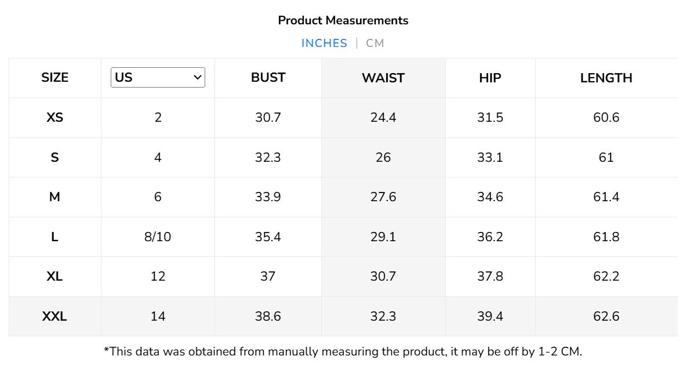Click the BUST column header
Screen dimensions: 687x374
tap(268, 78)
